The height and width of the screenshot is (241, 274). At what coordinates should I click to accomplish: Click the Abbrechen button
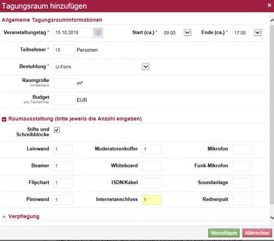(x=257, y=233)
